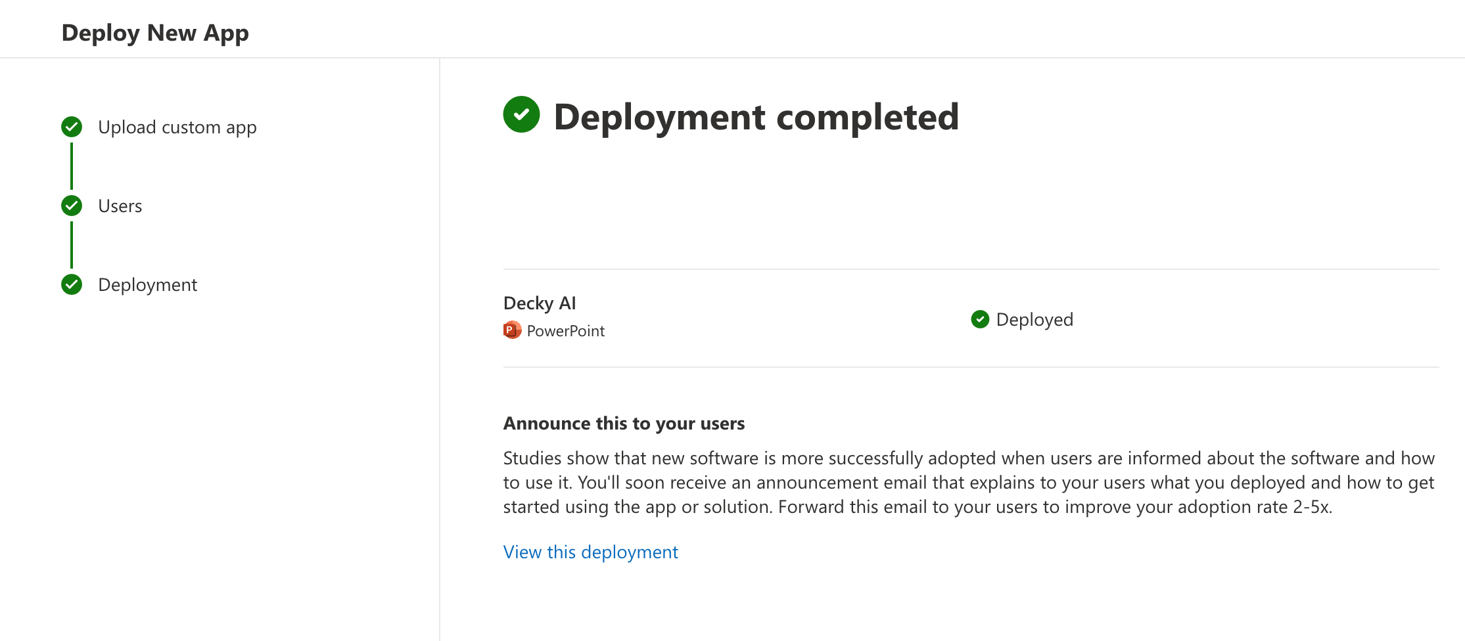
Task: Click the Deployed status text
Action: click(x=1035, y=320)
